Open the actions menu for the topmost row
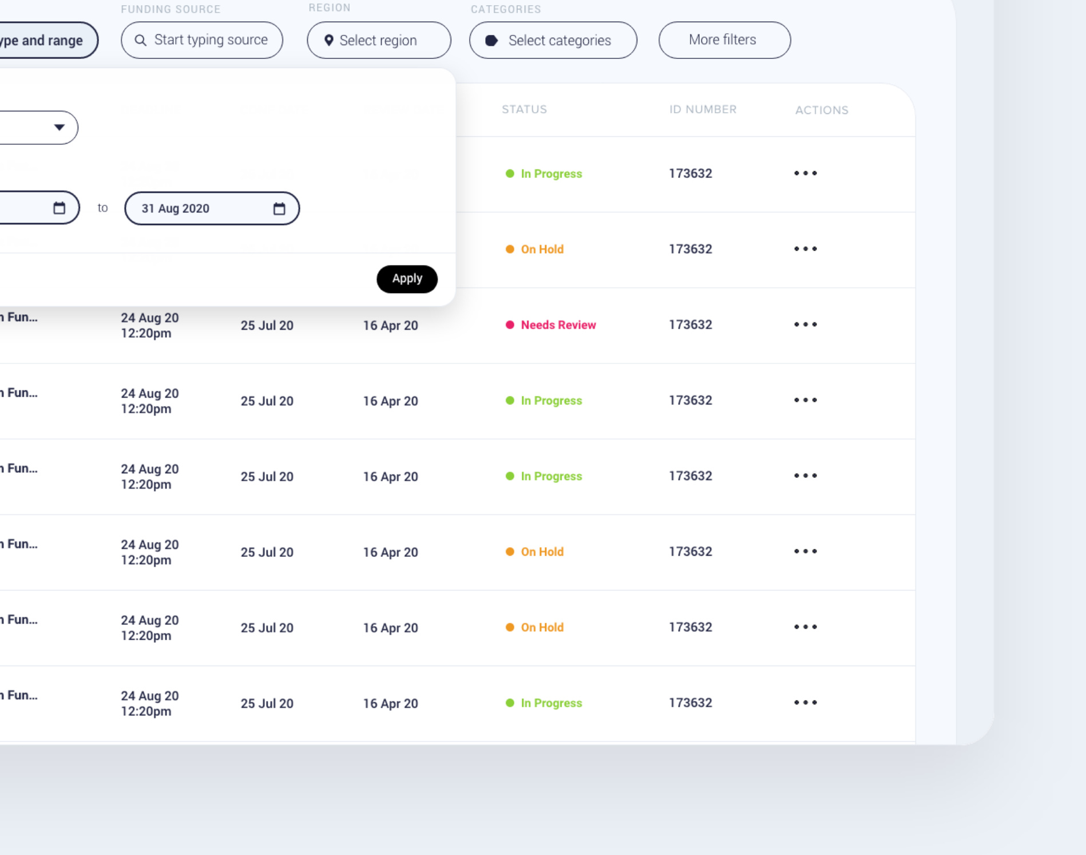The image size is (1086, 855). 806,173
